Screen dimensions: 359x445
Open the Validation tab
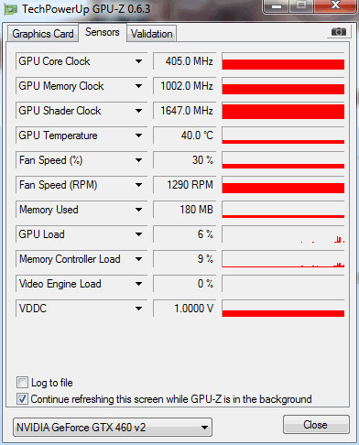(152, 34)
